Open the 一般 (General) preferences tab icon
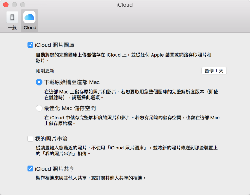 (12, 17)
